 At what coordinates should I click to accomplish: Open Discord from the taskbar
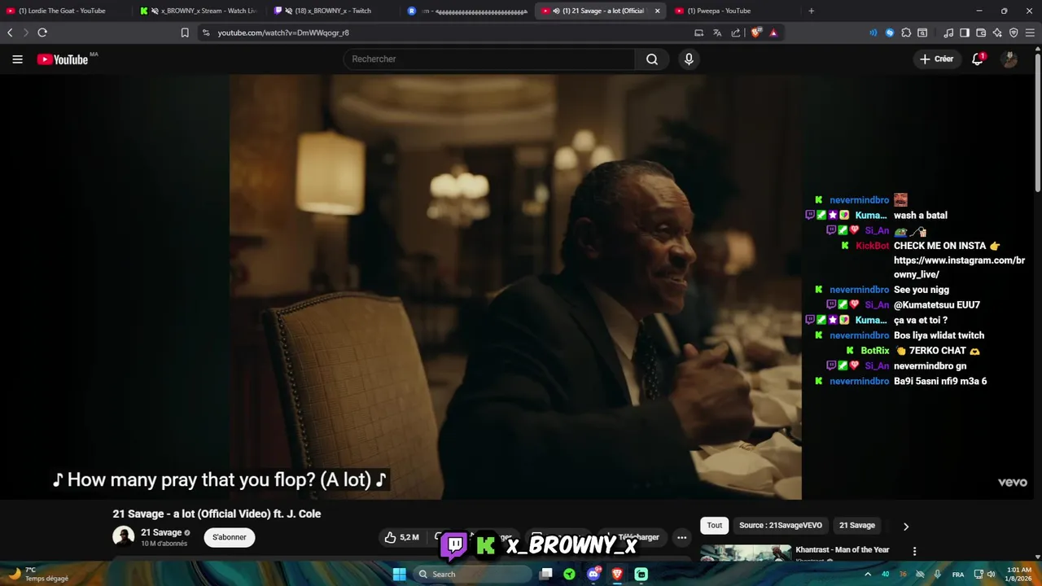click(x=593, y=574)
